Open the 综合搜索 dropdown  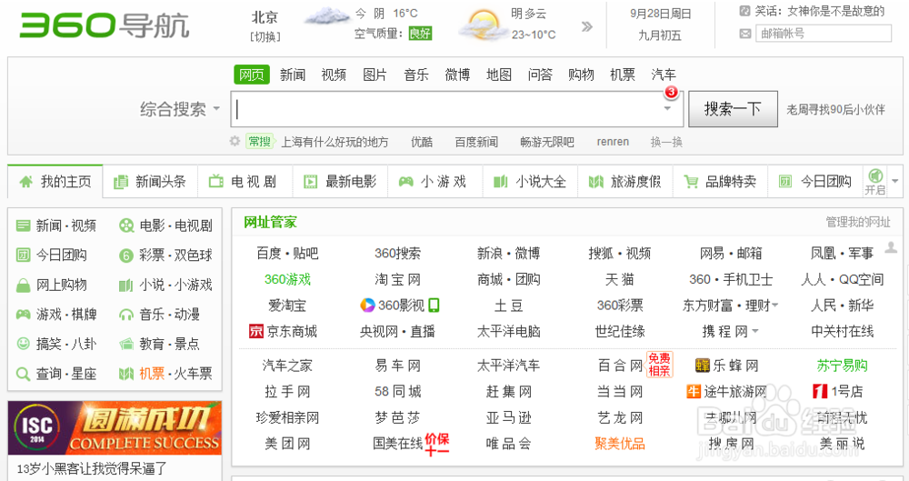pyautogui.click(x=180, y=109)
